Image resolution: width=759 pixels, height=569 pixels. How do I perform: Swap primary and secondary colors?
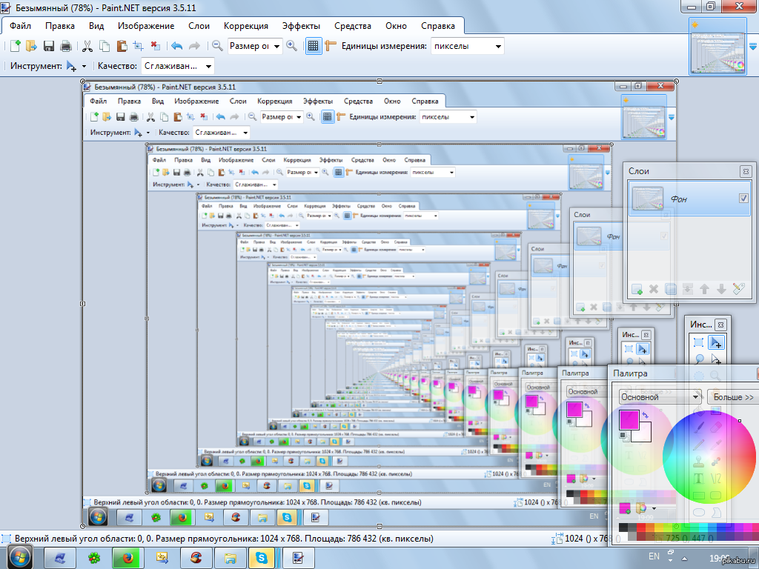[x=646, y=415]
